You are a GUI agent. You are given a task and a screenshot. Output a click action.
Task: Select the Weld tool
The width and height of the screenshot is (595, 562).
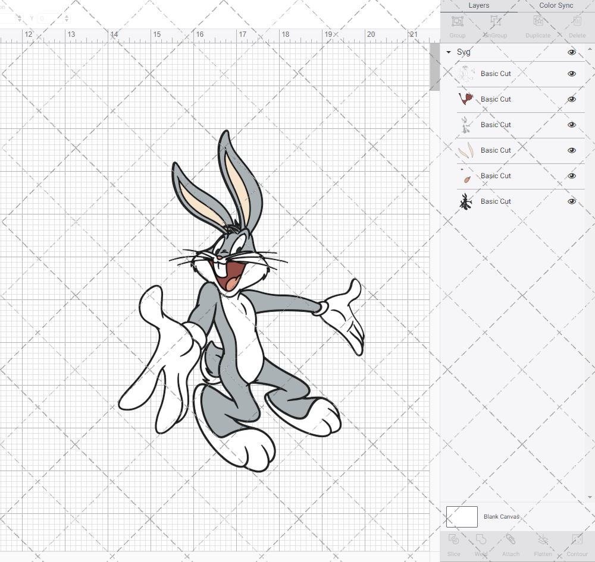(x=481, y=539)
